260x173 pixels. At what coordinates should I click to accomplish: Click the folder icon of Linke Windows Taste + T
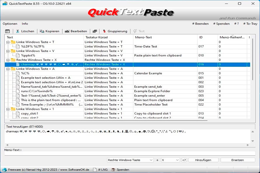coord(13,42)
